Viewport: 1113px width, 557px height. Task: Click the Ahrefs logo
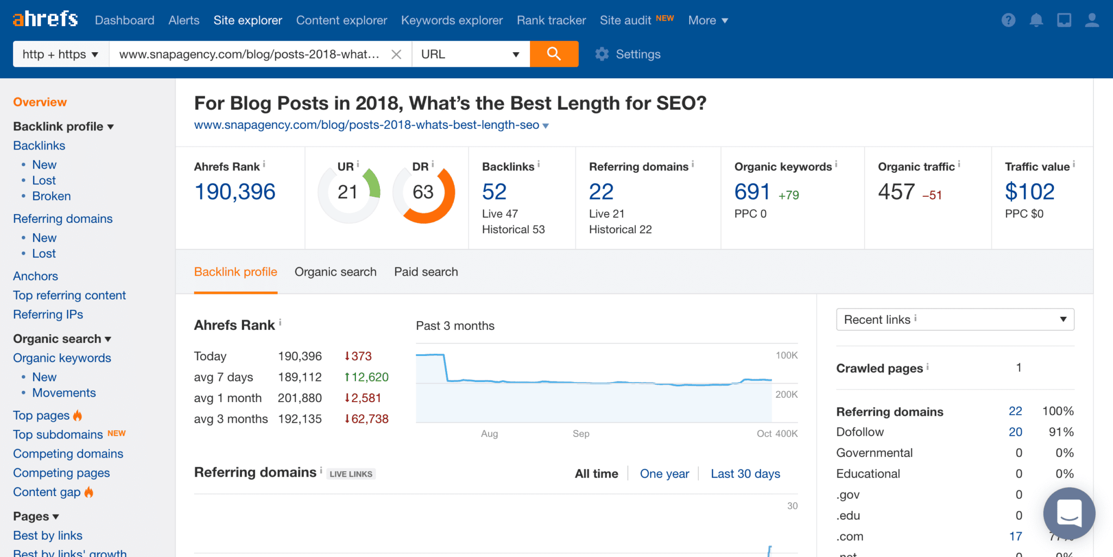pyautogui.click(x=45, y=20)
